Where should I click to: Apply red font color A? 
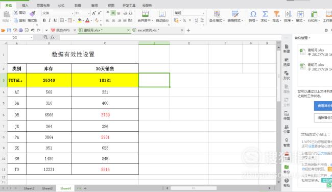87,20
